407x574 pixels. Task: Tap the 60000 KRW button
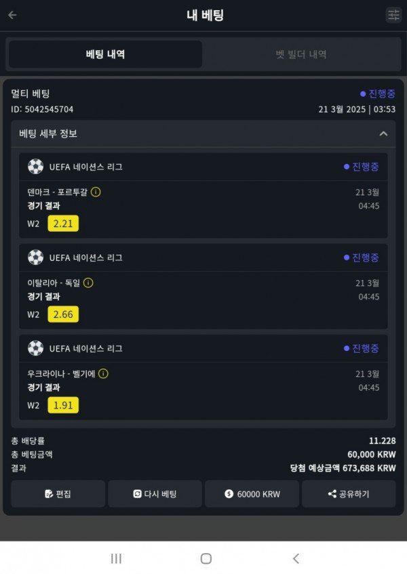252,494
